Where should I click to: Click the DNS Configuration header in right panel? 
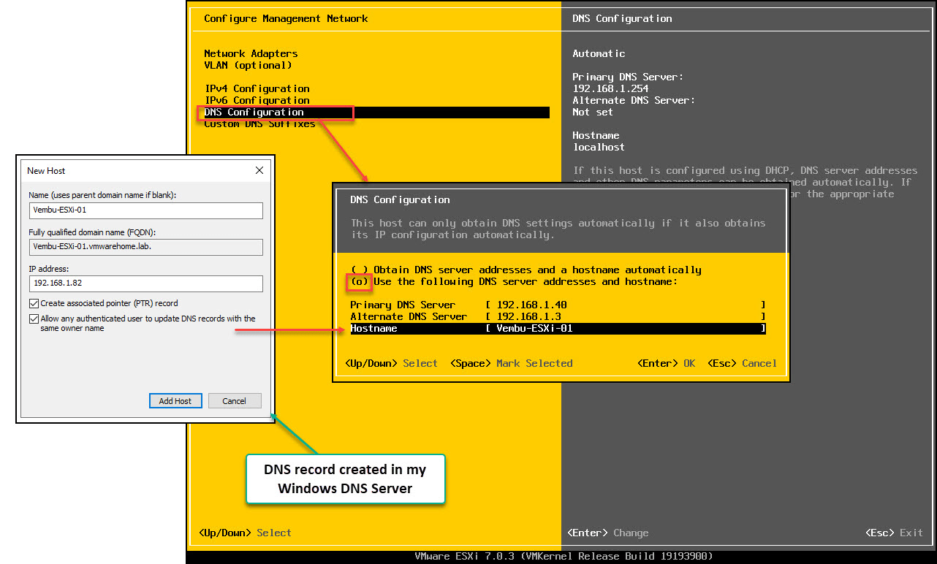[622, 18]
